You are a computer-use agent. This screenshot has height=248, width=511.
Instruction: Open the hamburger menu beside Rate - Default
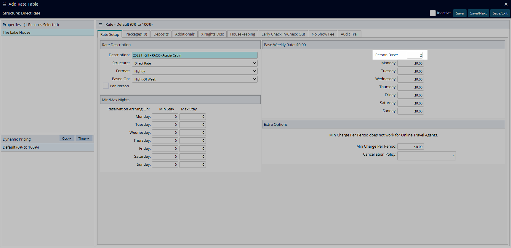point(100,25)
